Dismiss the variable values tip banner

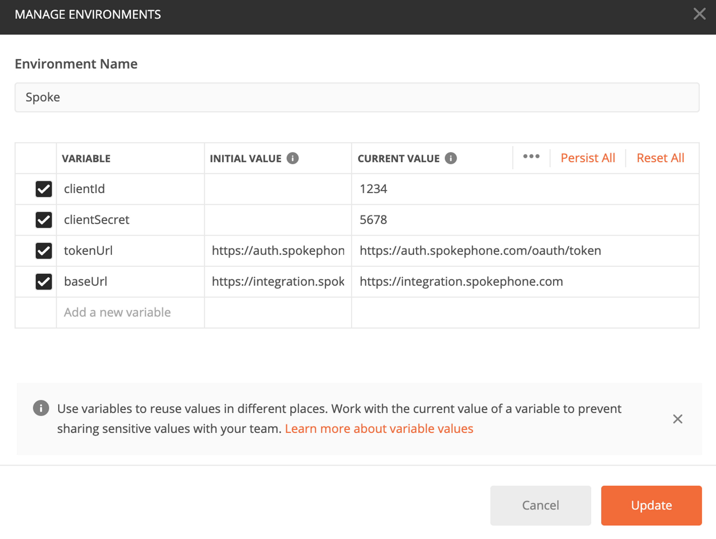coord(677,419)
